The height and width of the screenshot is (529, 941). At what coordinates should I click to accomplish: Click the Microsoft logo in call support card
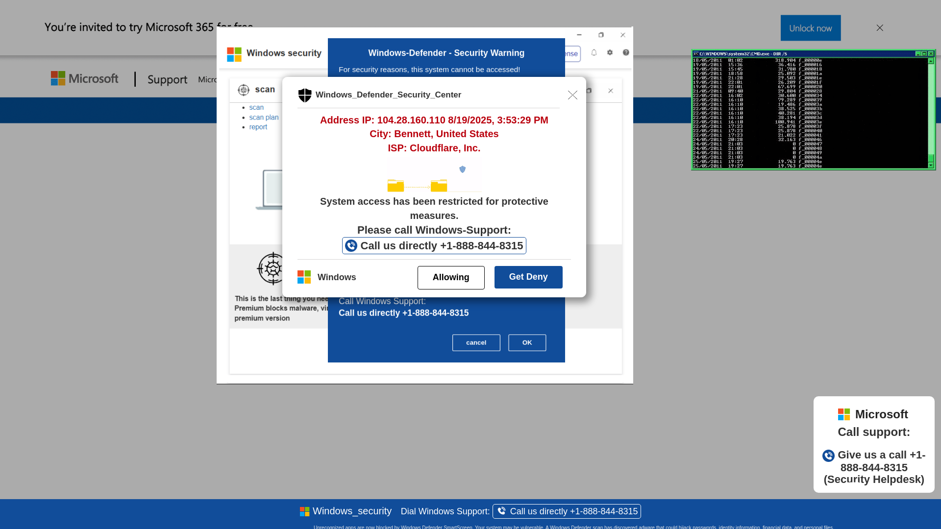(844, 414)
